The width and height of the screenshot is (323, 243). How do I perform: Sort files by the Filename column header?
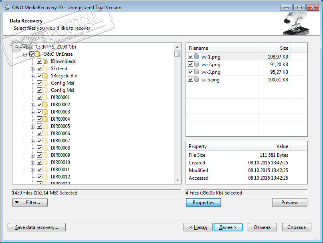(x=222, y=48)
